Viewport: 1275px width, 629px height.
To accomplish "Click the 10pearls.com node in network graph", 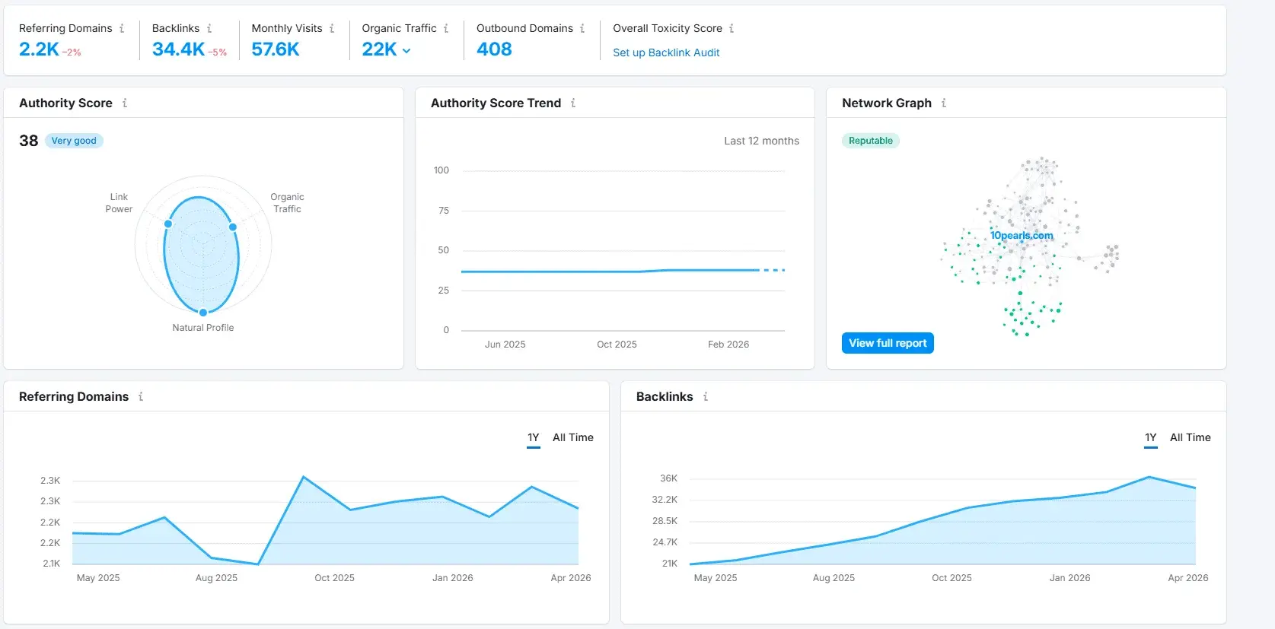I will (1022, 236).
